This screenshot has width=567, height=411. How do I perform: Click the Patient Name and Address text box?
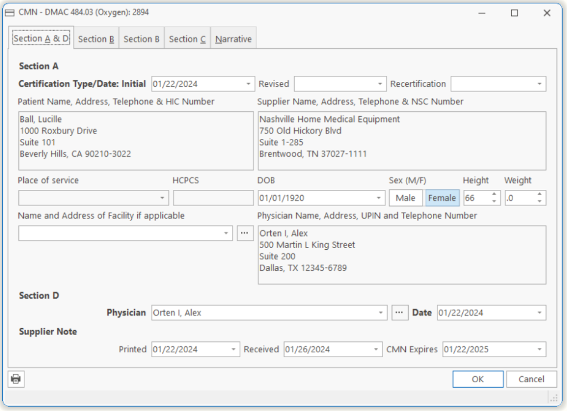(x=136, y=141)
